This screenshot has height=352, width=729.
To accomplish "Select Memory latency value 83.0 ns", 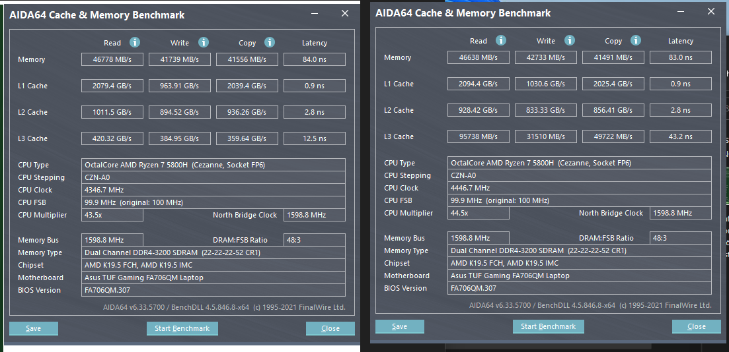I will (x=680, y=57).
